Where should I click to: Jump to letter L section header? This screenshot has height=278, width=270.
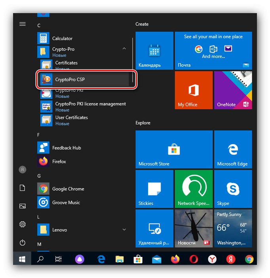coord(38,217)
